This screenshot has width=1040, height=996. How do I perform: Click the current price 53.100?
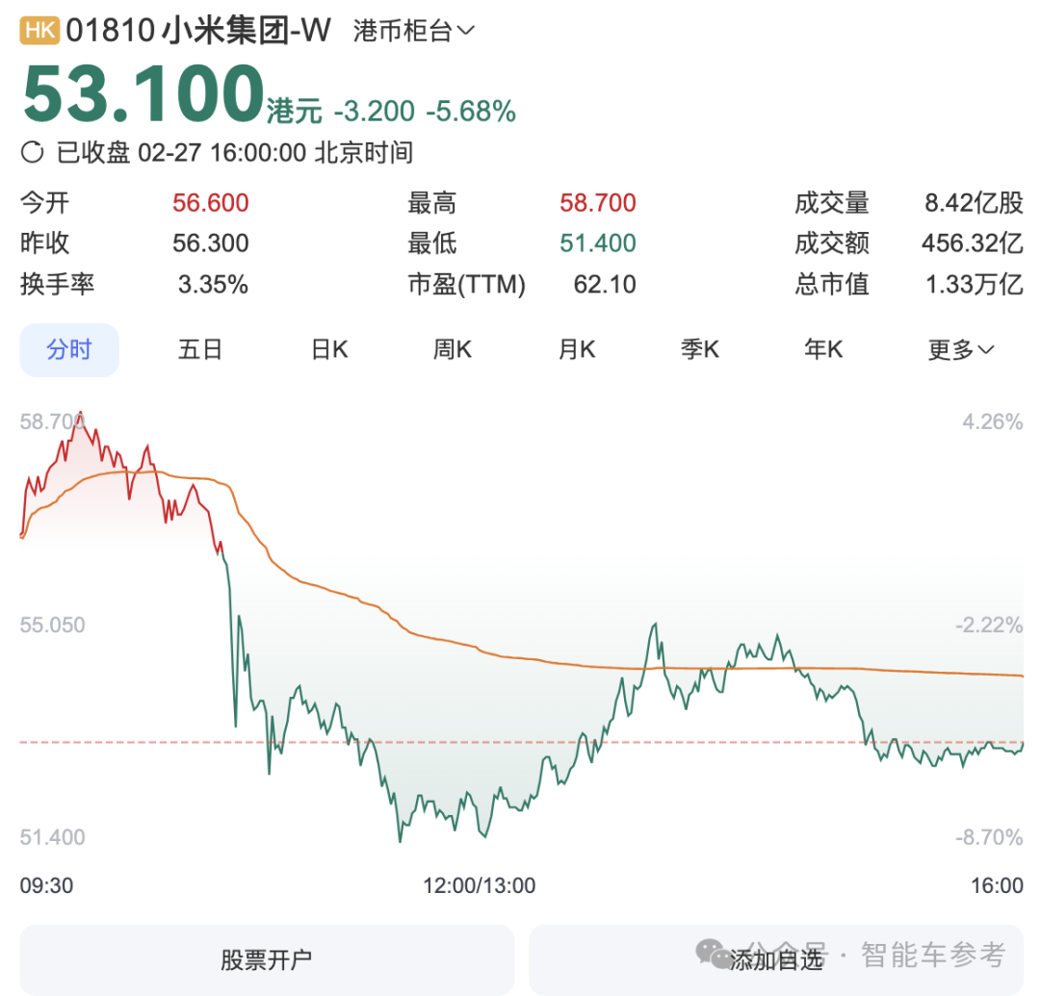[143, 93]
